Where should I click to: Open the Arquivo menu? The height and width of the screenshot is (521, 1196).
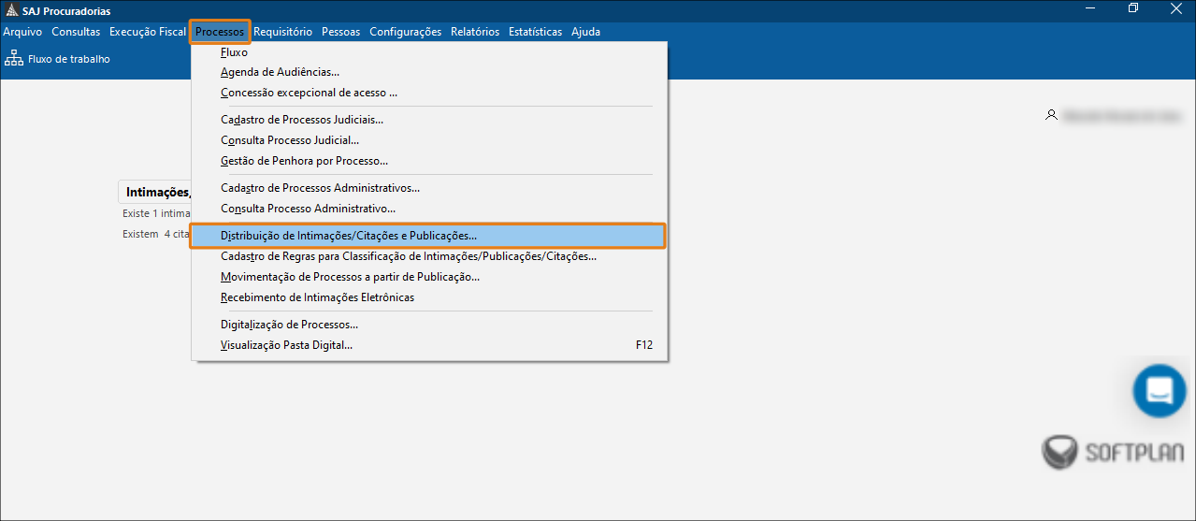coord(22,32)
